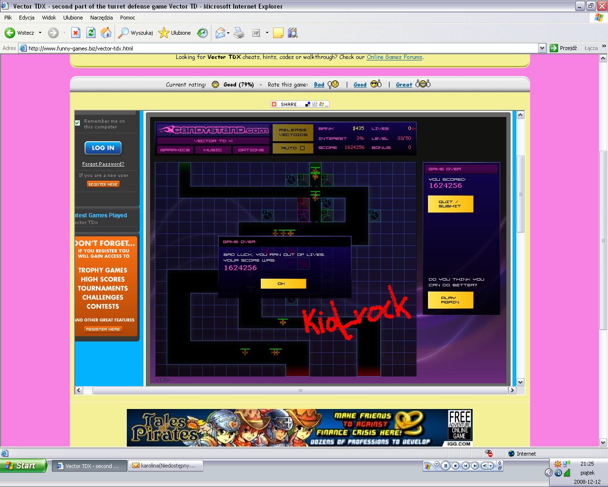This screenshot has width=608, height=487.
Task: Open the Mail toolbar icon
Action: click(220, 33)
